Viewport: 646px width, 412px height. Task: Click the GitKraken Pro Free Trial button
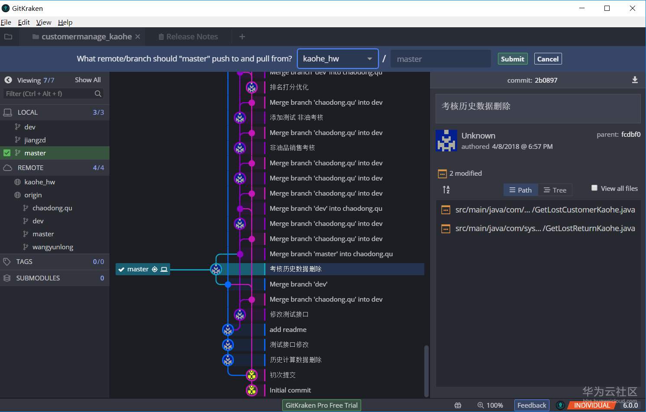322,406
